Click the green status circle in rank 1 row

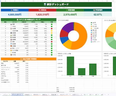click(52, 24)
